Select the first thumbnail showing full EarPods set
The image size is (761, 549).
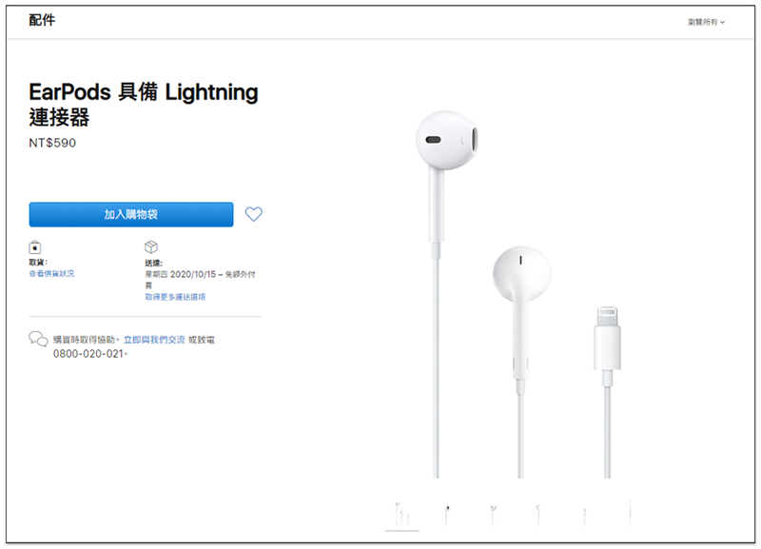click(401, 515)
